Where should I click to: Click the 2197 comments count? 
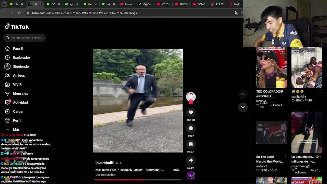(x=191, y=136)
